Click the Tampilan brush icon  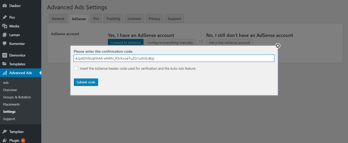click(x=5, y=132)
